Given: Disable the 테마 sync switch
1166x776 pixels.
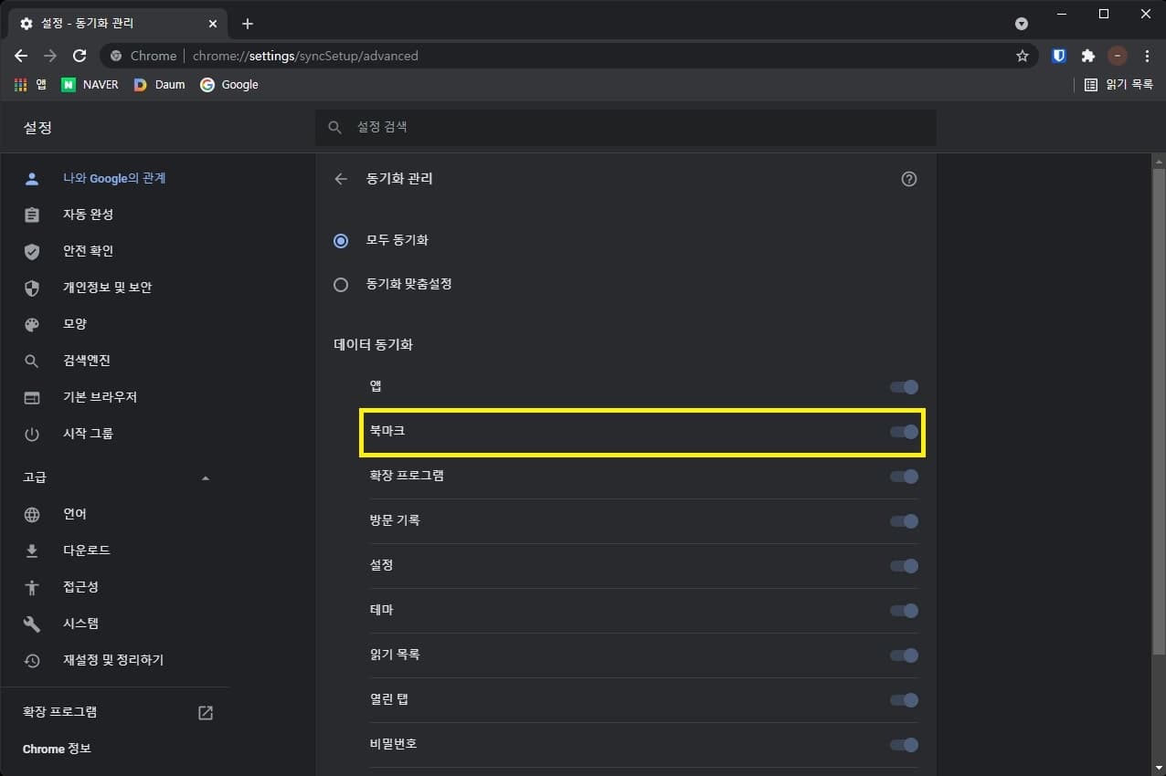Looking at the screenshot, I should (x=904, y=611).
